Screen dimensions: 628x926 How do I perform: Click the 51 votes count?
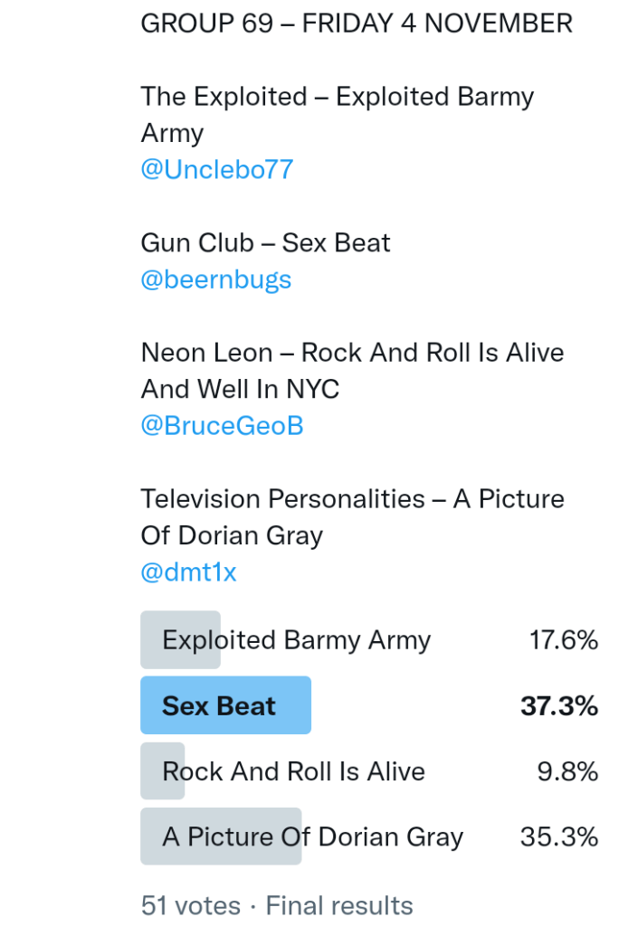[190, 905]
